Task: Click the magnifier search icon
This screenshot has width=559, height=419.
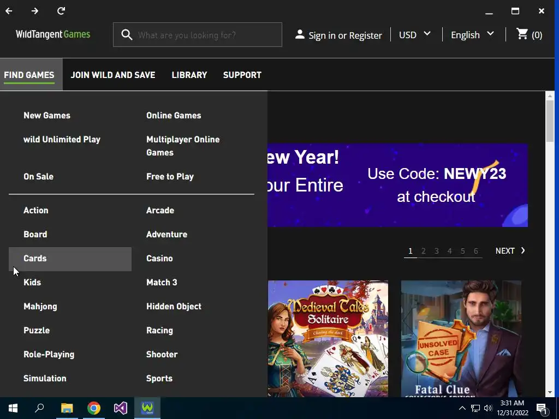Action: [x=127, y=34]
